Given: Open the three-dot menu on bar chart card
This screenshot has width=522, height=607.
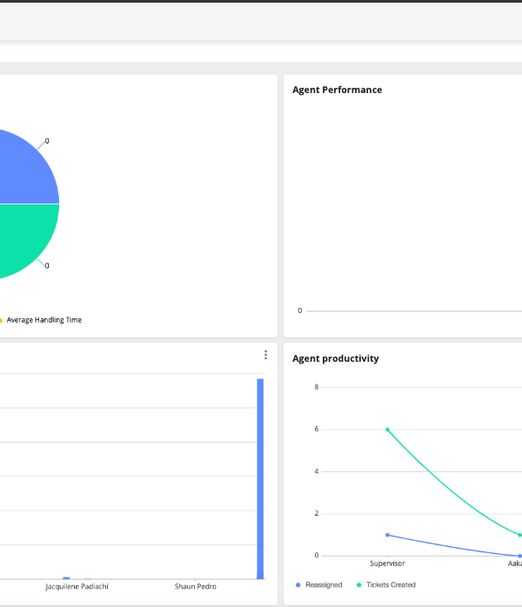Looking at the screenshot, I should pos(265,355).
